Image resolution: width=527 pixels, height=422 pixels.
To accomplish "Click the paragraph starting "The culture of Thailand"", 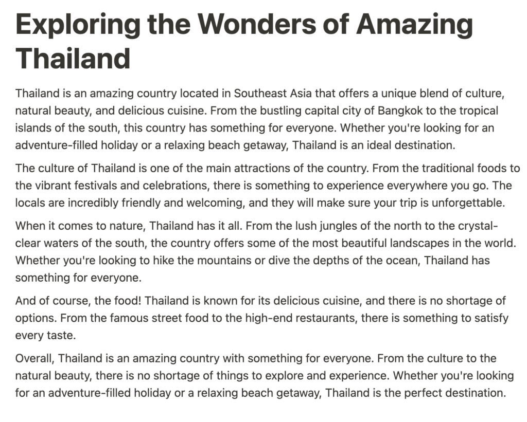I will click(267, 186).
